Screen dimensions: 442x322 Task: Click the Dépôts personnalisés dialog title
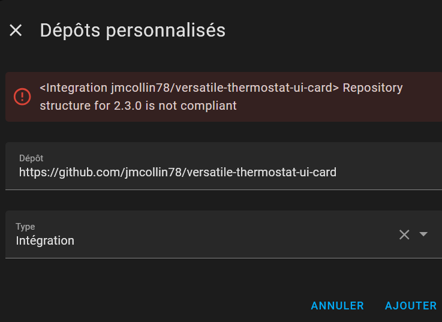tap(133, 31)
